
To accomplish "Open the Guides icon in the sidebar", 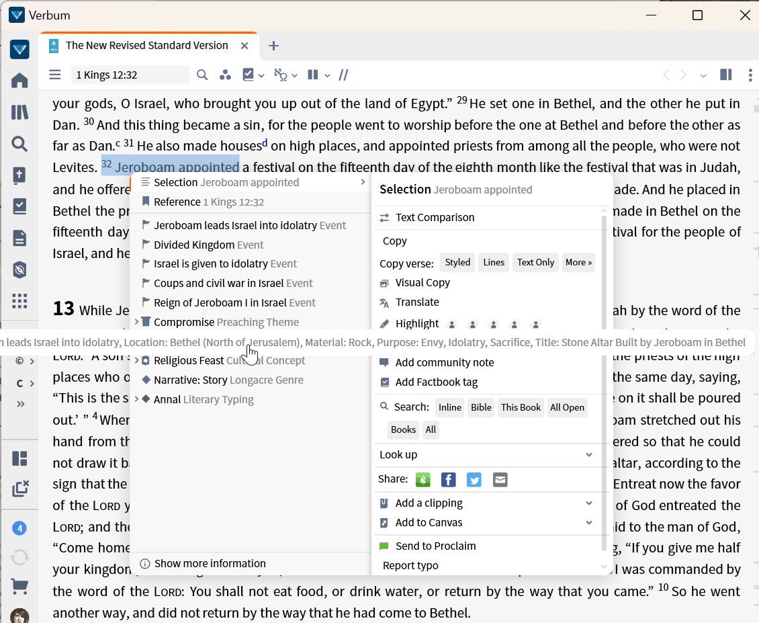I will coord(19,270).
